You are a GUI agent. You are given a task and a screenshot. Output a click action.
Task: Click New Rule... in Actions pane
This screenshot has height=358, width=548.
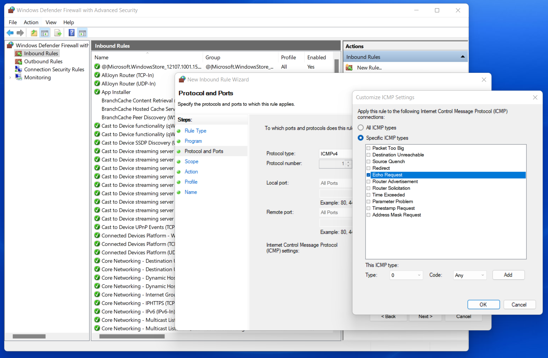pos(369,68)
